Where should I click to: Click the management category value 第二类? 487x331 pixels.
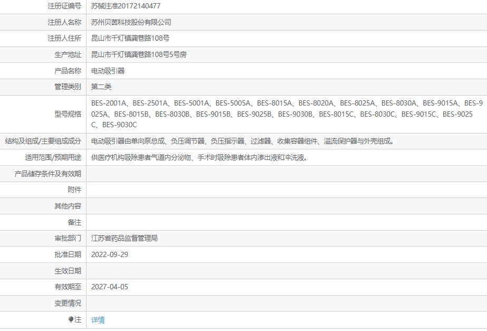point(101,87)
